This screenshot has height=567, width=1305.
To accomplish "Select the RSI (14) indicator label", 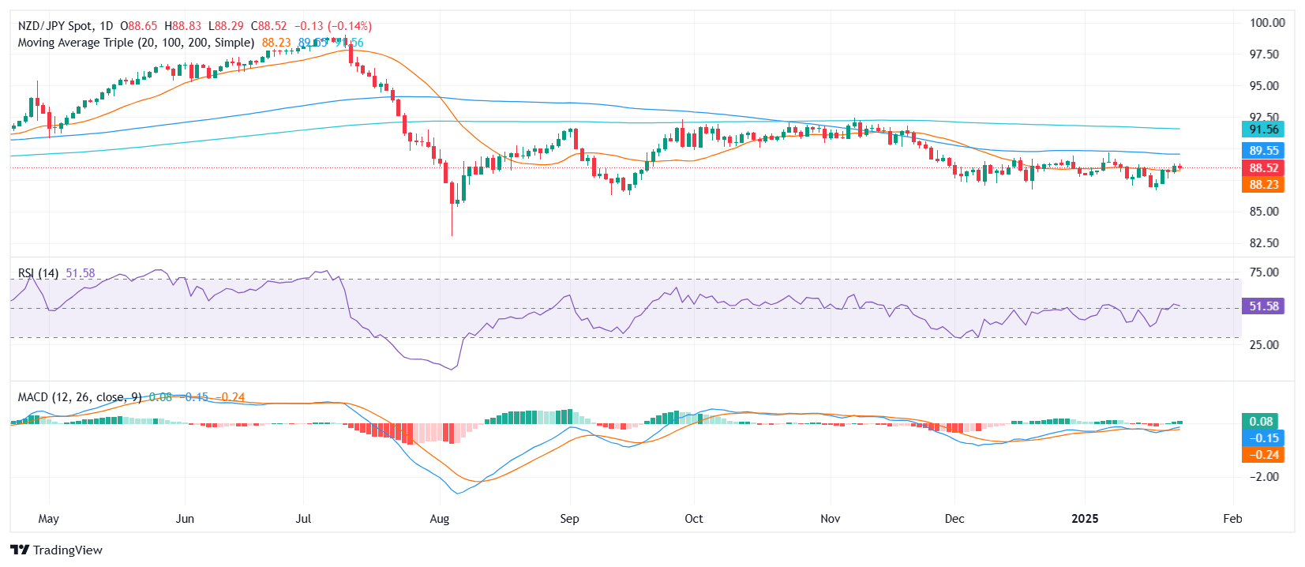I will [x=38, y=273].
